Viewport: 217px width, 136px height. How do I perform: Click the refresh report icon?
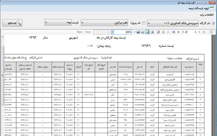pos(158,32)
